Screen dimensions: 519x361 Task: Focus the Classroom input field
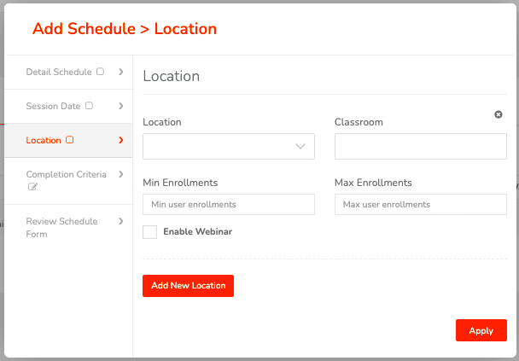point(420,146)
